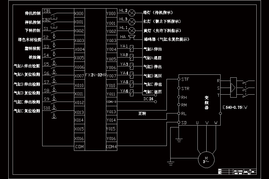
Task: Click the FX2N-32MR PLC label
Action: coord(96,75)
